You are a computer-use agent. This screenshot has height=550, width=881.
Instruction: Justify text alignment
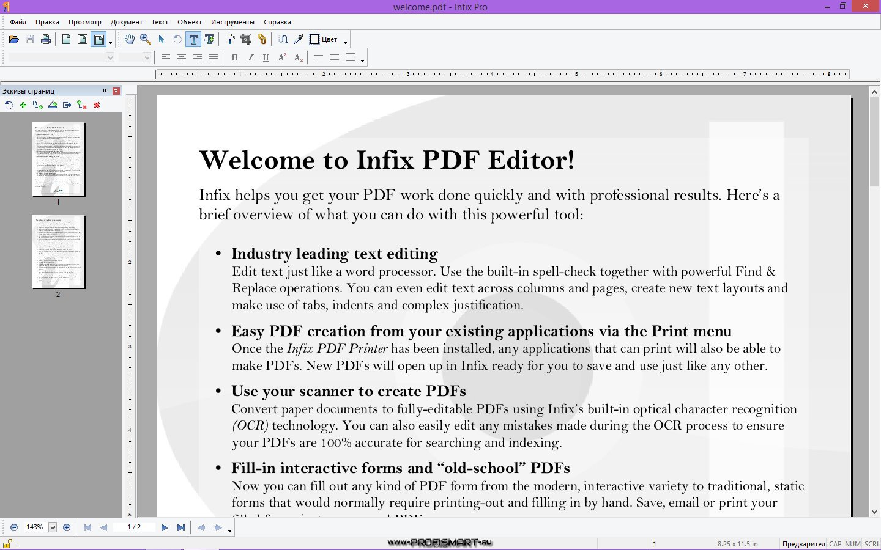click(214, 57)
